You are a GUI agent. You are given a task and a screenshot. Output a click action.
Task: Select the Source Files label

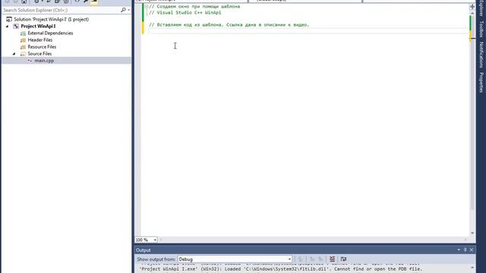coord(39,54)
